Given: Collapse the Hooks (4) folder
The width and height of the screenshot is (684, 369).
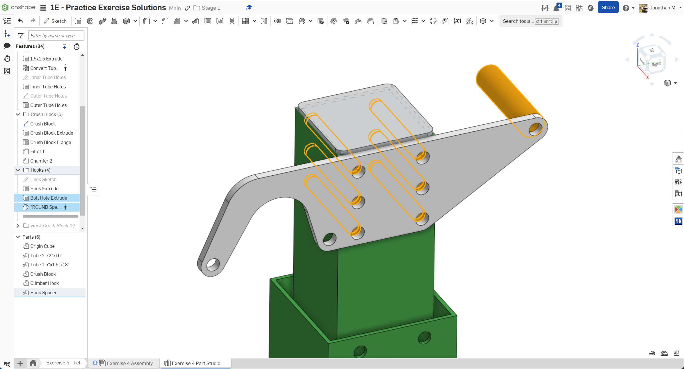Looking at the screenshot, I should coord(18,170).
